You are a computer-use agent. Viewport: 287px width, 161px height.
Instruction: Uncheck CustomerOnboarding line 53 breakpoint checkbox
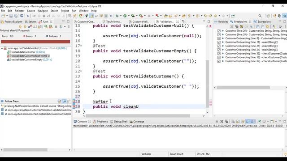tap(219, 57)
